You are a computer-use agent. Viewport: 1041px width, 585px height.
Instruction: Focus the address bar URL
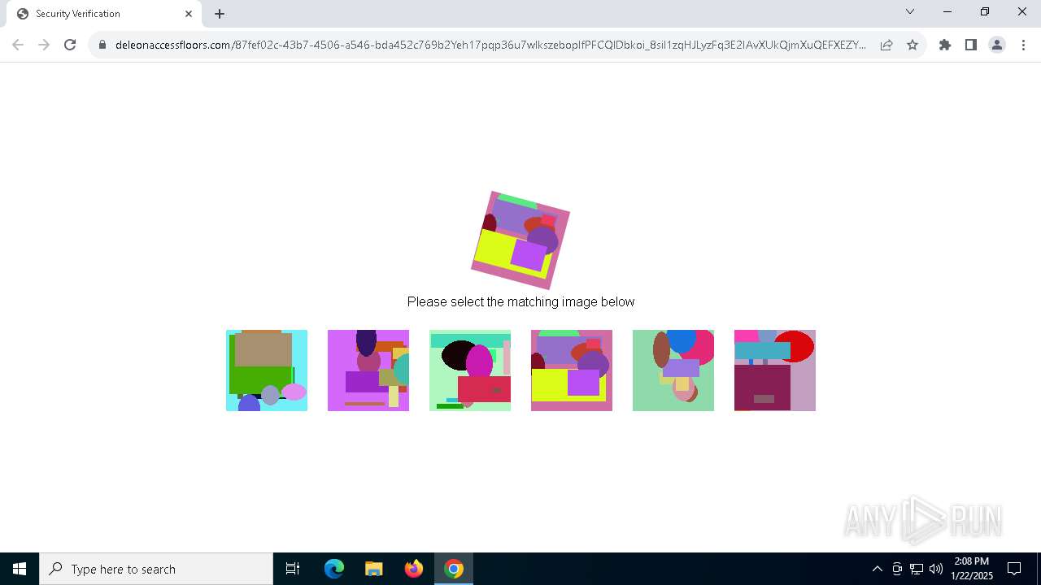pos(490,45)
